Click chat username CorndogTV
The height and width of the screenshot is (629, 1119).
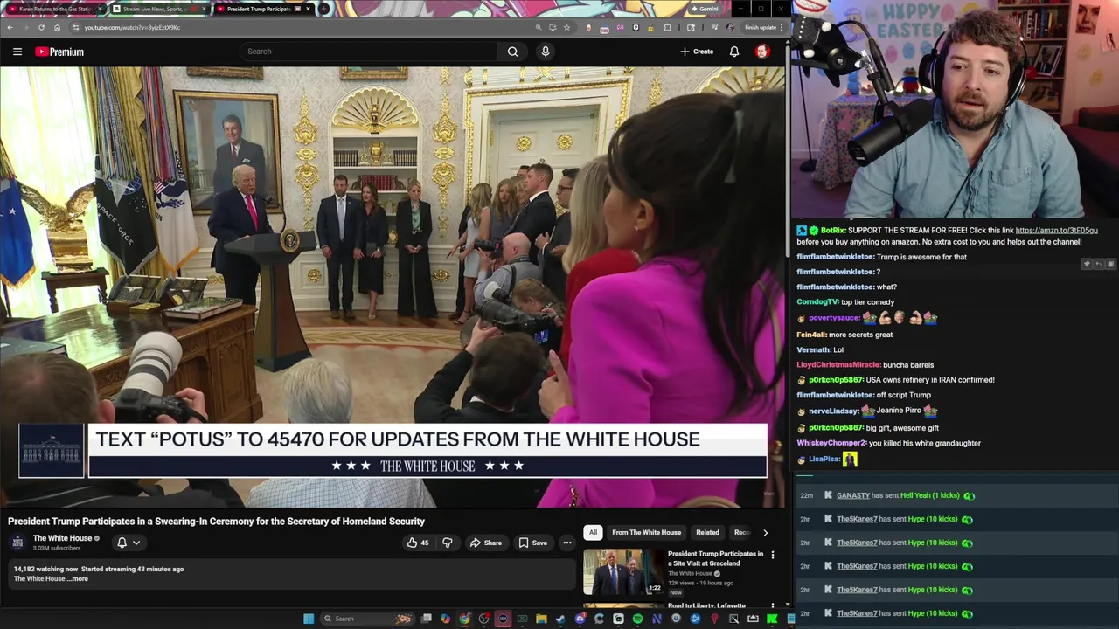click(817, 302)
